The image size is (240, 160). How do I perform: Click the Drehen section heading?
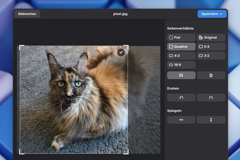coord(173,88)
